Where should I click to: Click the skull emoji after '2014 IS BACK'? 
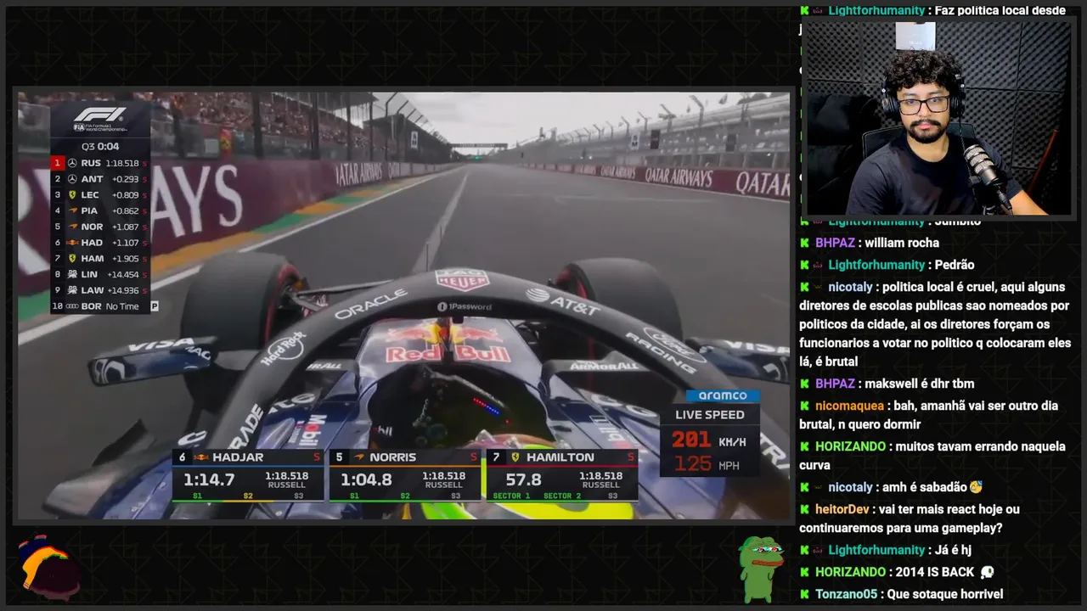pyautogui.click(x=987, y=572)
